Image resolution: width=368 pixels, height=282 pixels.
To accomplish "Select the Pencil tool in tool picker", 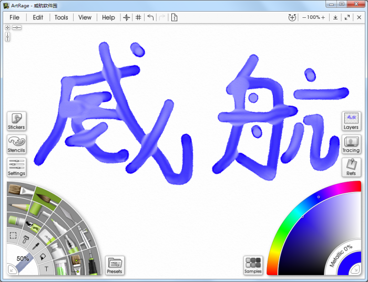I will 18,207.
